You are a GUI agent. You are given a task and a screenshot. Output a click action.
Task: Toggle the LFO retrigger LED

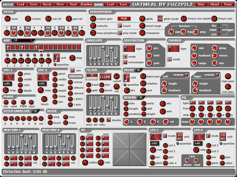(219, 34)
